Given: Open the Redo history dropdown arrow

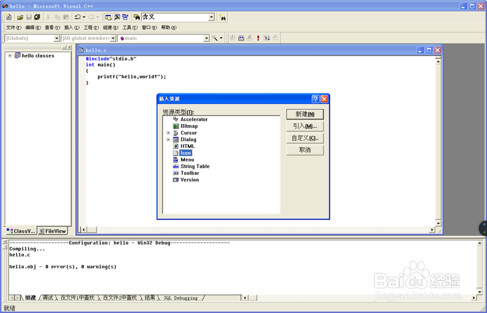Looking at the screenshot, I should [97, 17].
